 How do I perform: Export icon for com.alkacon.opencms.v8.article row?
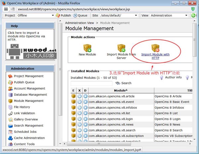click(x=80, y=96)
